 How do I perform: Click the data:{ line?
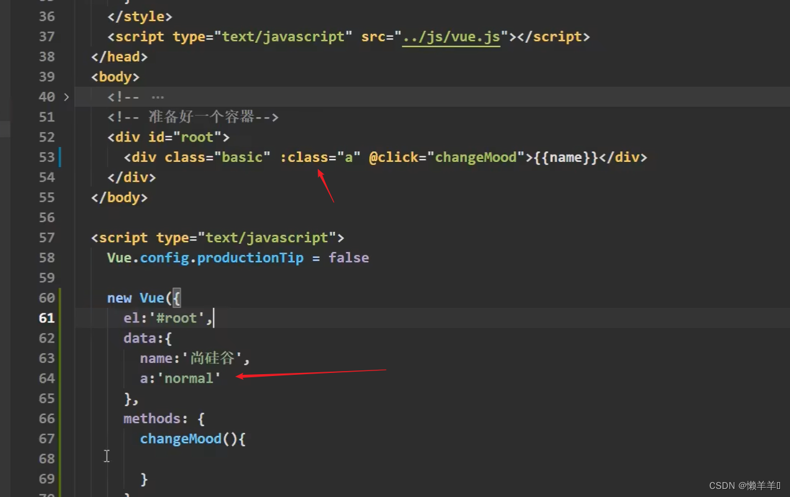[148, 338]
